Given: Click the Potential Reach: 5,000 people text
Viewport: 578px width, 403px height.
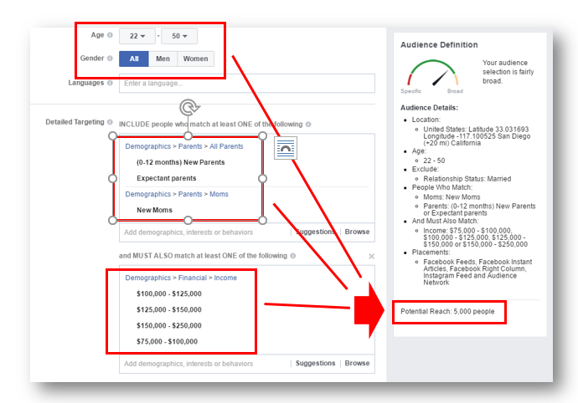Looking at the screenshot, I should tap(447, 312).
